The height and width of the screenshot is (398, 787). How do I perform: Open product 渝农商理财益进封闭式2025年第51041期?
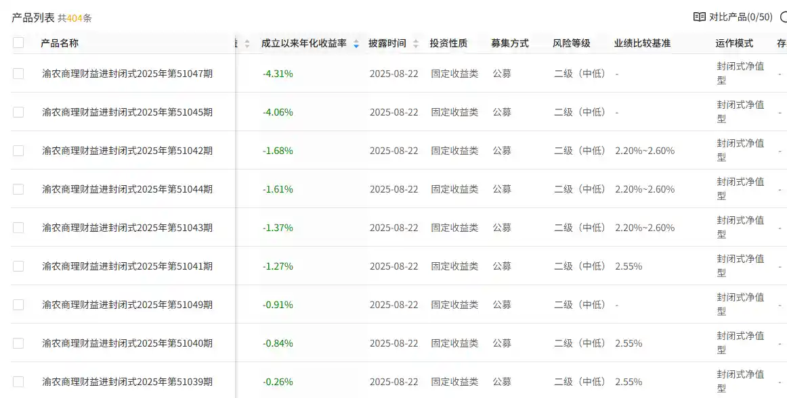(129, 266)
